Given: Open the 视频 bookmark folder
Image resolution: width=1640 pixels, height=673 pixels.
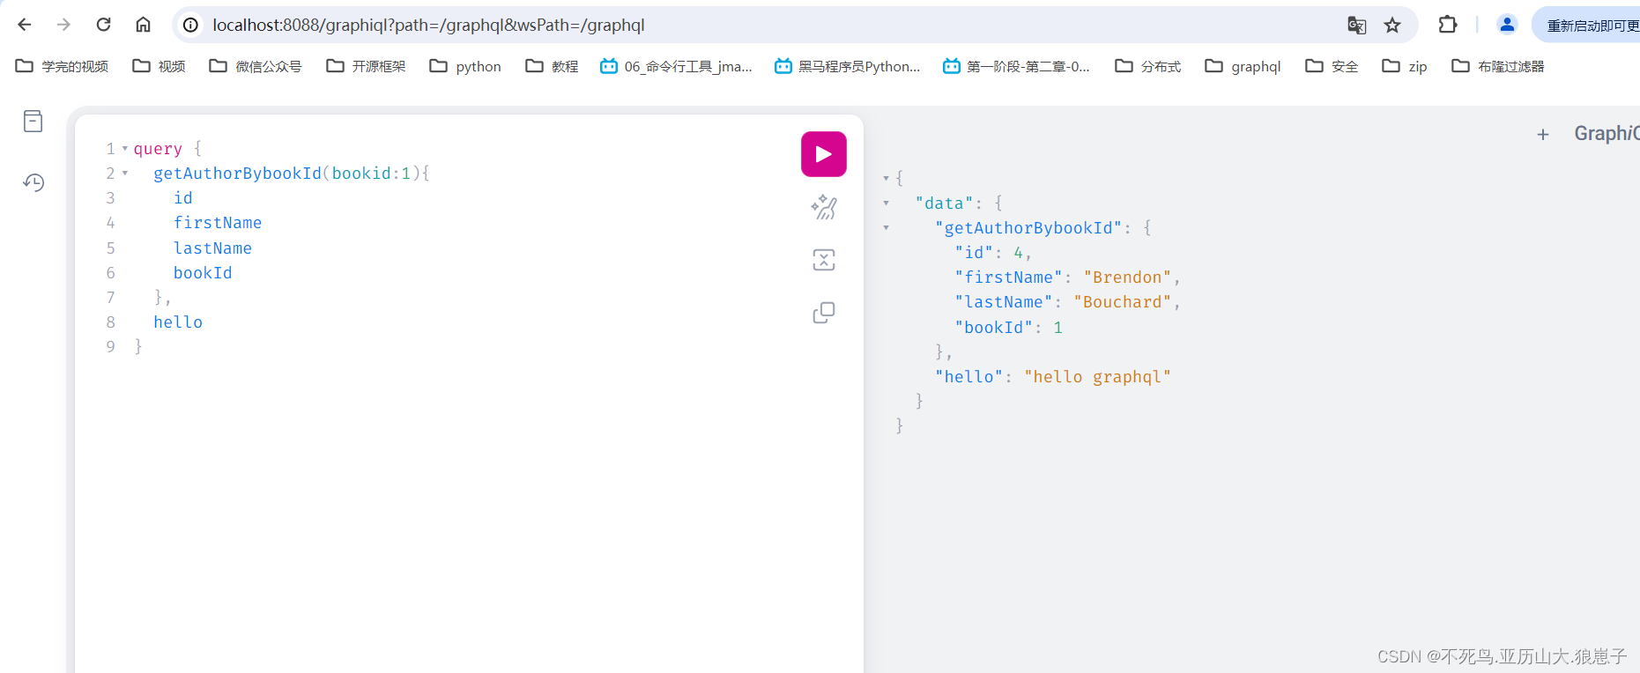Looking at the screenshot, I should pyautogui.click(x=160, y=66).
